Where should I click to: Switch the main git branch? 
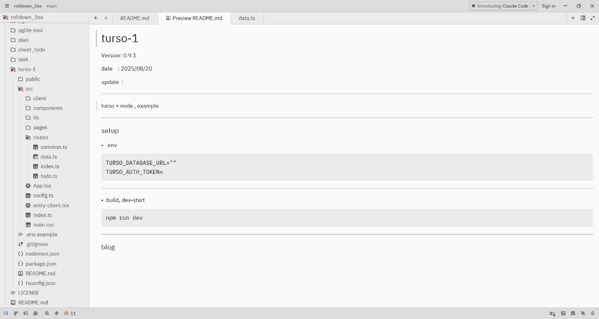click(x=51, y=6)
